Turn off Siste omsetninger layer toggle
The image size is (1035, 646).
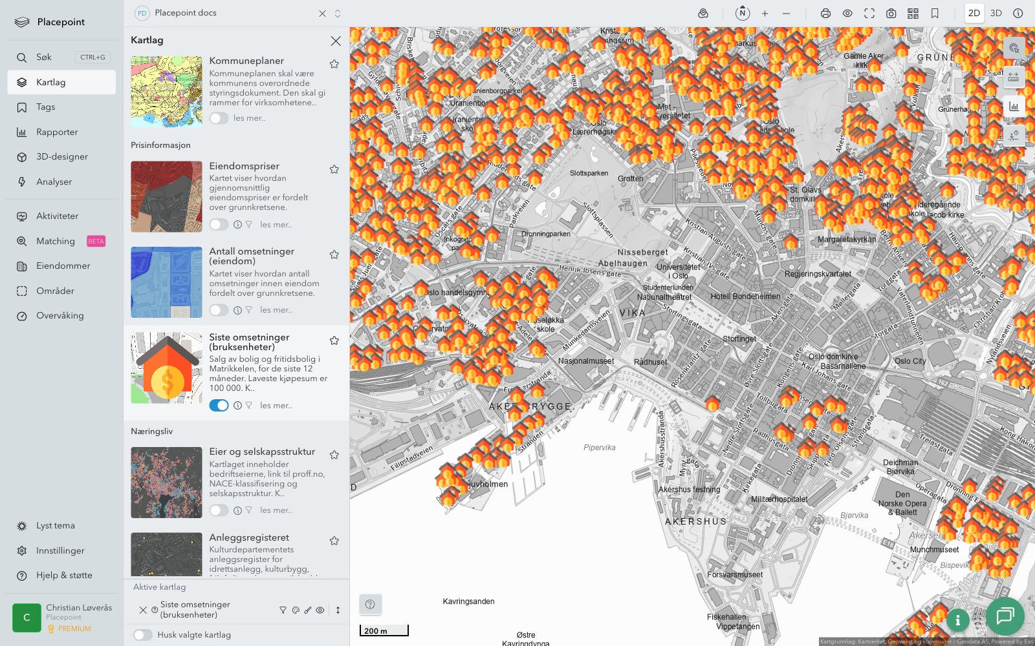[x=219, y=405]
